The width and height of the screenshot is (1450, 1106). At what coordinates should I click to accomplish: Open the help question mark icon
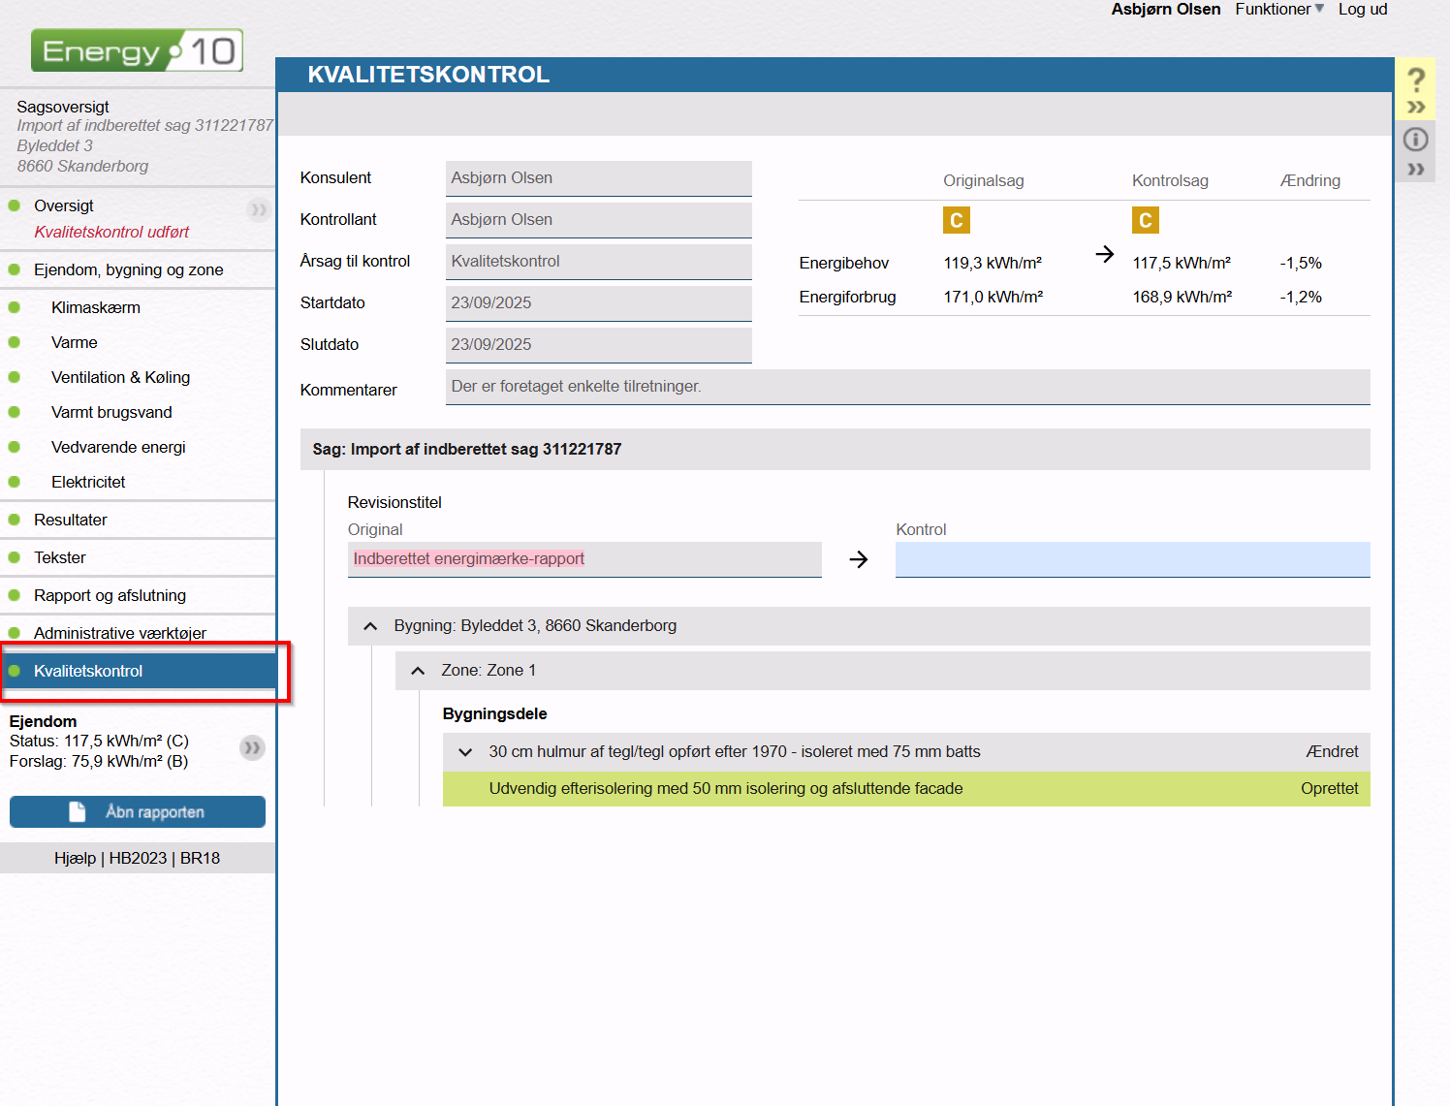(1416, 79)
